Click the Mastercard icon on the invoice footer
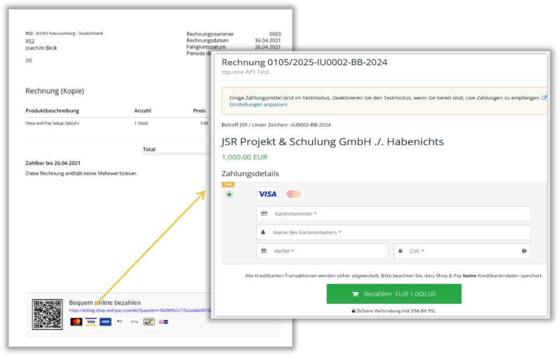Viewport: 560px width, 356px height. coord(76,322)
